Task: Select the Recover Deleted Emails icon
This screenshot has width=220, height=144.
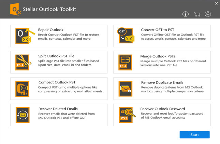Action: (23, 115)
